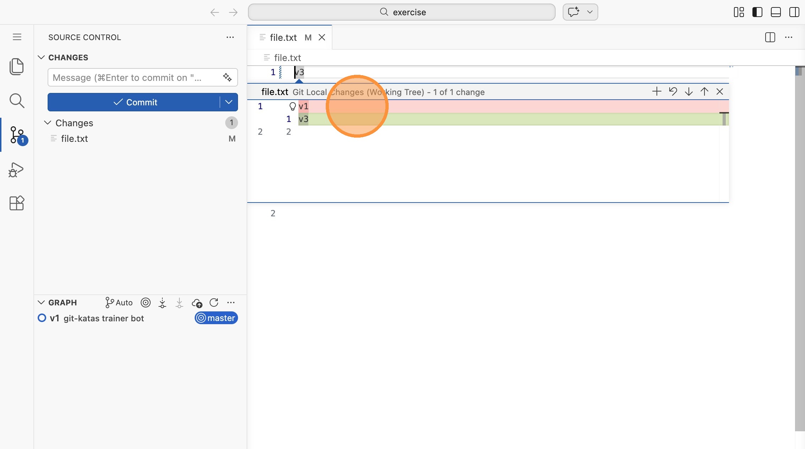Go to next change arrow

point(688,92)
